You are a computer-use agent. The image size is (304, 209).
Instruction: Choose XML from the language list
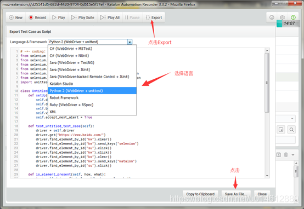click(x=92, y=112)
